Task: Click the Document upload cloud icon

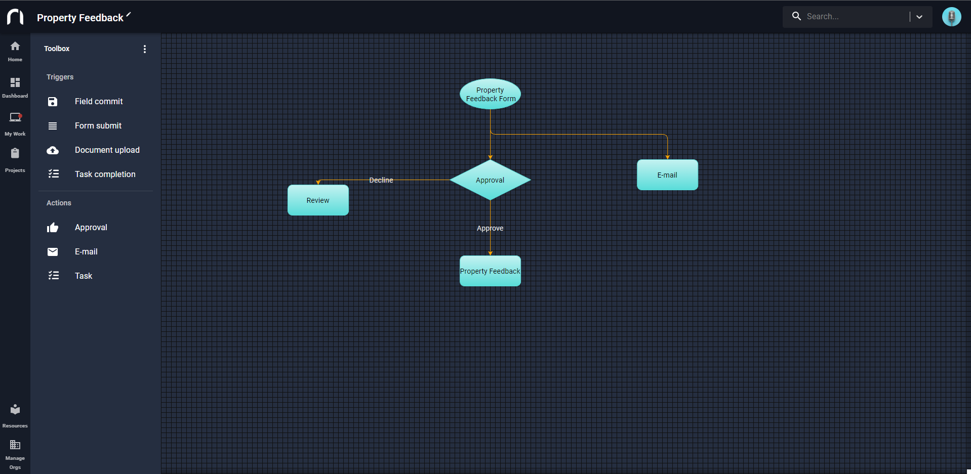Action: [52, 150]
